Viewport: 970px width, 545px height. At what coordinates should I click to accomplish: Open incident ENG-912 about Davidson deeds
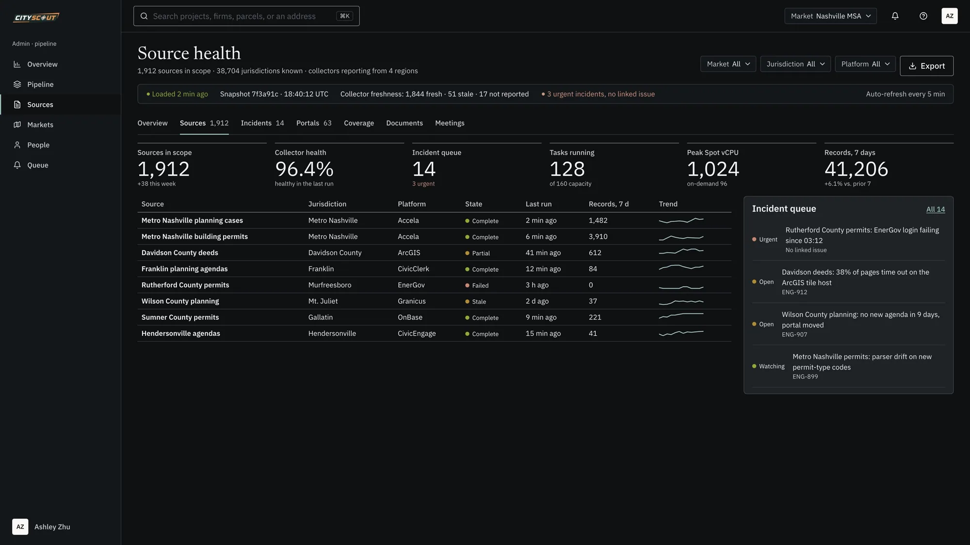pyautogui.click(x=848, y=282)
